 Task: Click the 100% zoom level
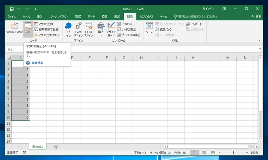(x=254, y=153)
